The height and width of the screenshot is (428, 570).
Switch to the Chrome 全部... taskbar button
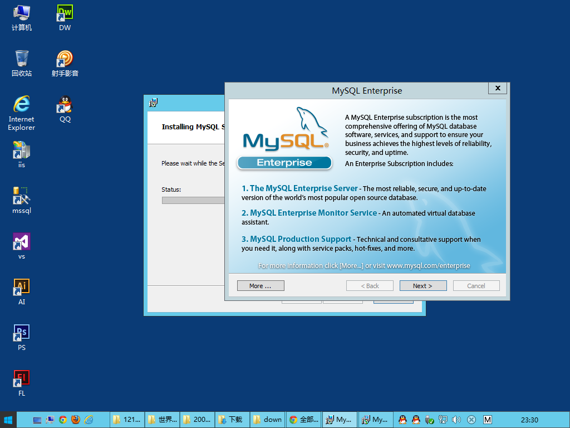[x=304, y=420]
